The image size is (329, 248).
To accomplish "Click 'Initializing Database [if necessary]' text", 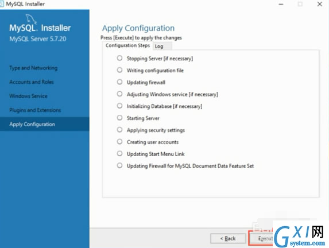I will coord(164,106).
